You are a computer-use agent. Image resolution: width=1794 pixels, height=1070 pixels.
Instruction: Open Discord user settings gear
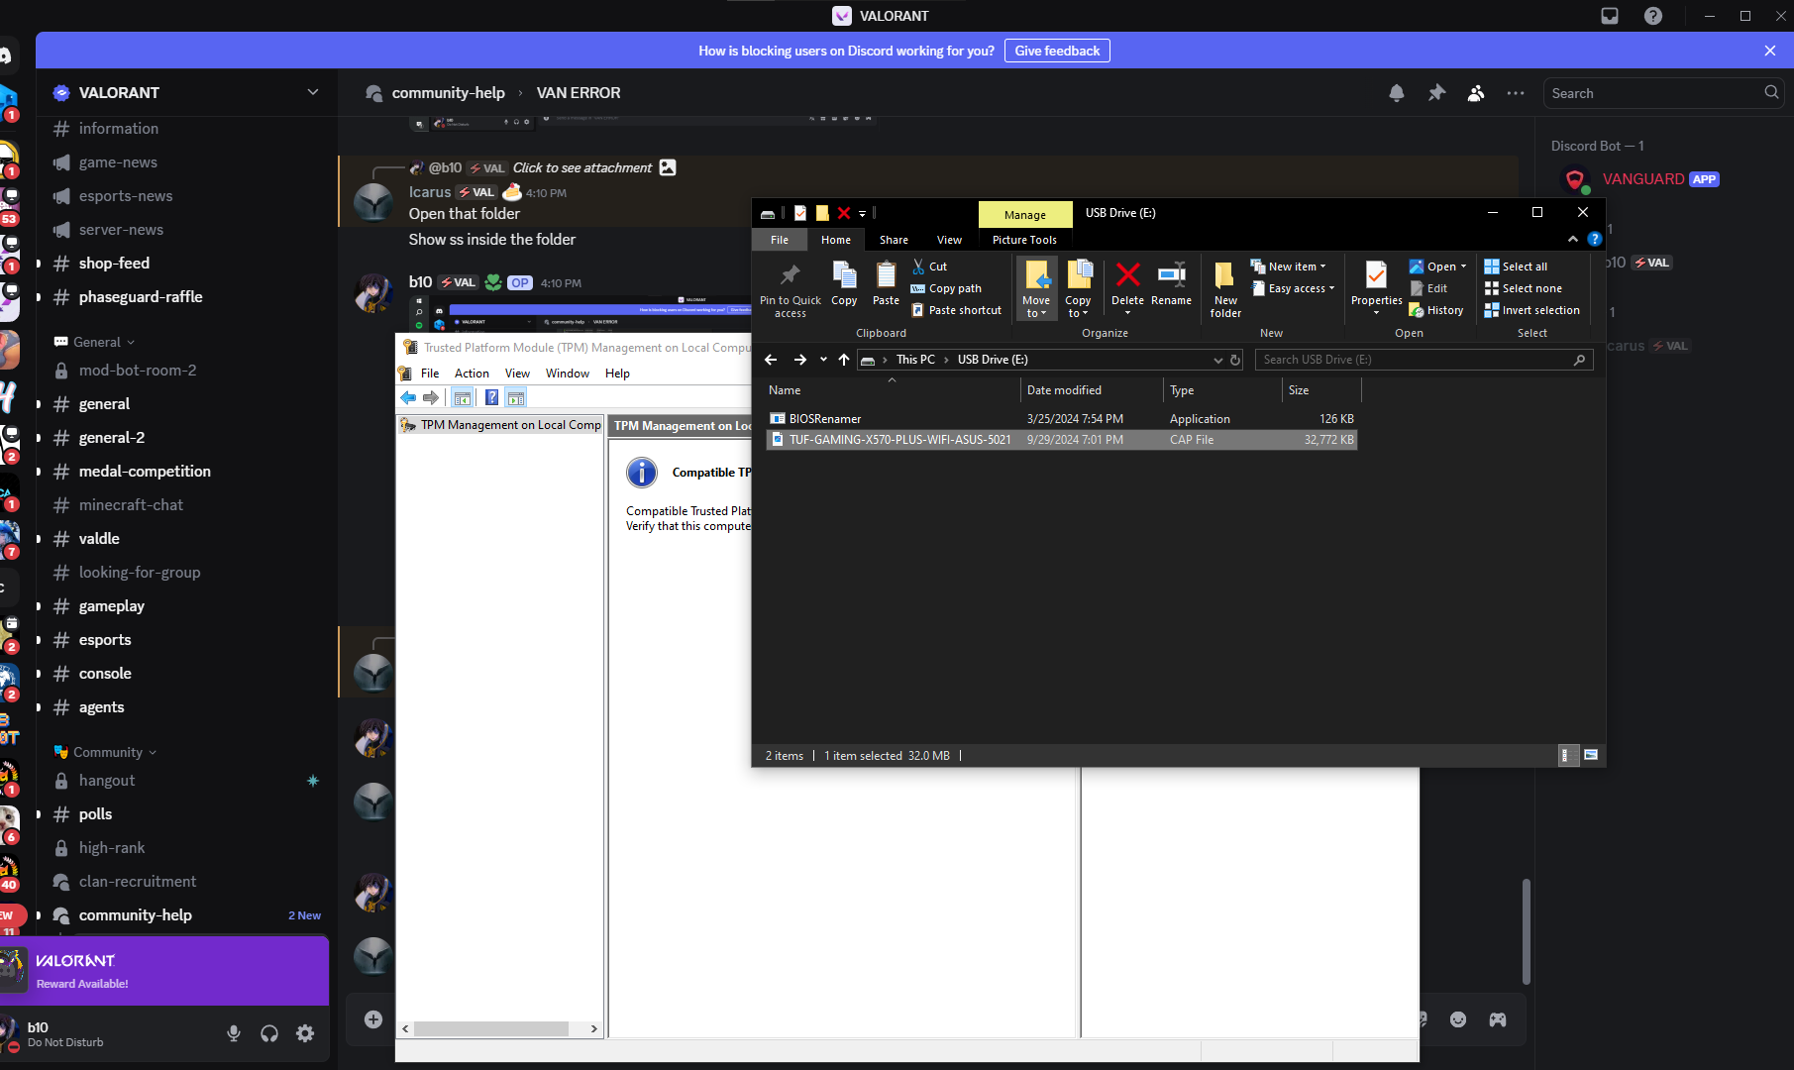pos(305,1033)
